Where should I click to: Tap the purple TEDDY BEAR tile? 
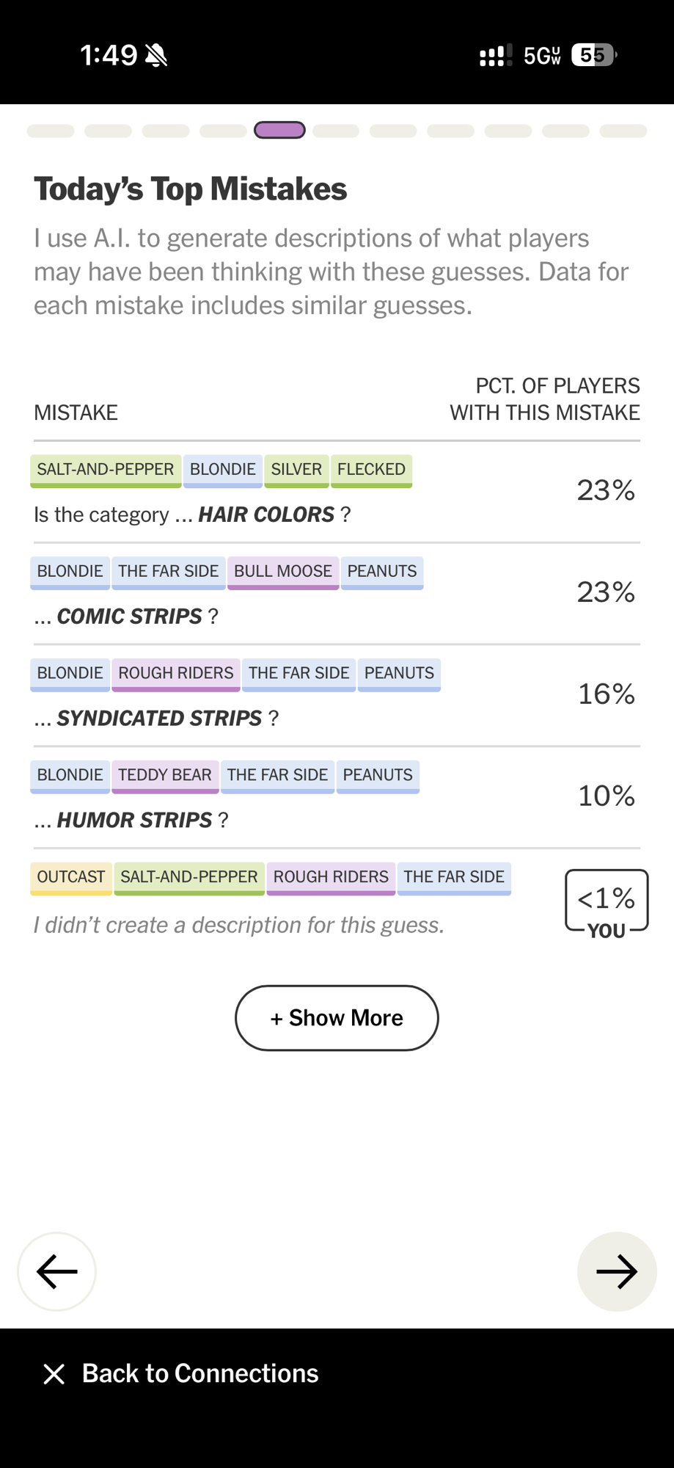[x=165, y=775]
